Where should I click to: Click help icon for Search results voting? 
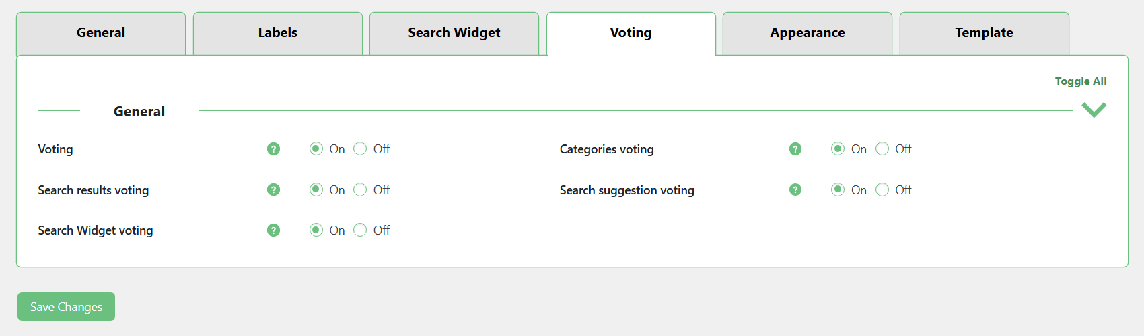[x=273, y=190]
